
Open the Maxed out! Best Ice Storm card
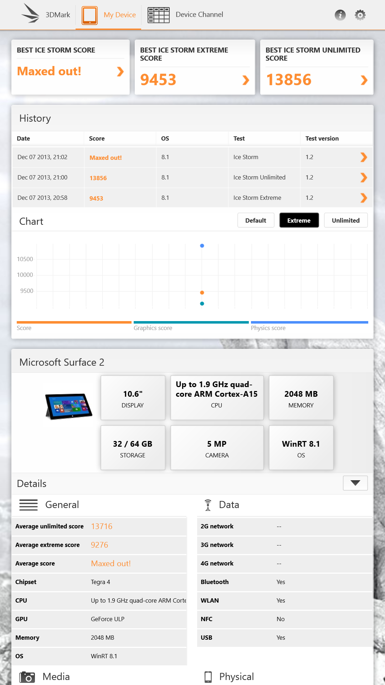coord(70,71)
